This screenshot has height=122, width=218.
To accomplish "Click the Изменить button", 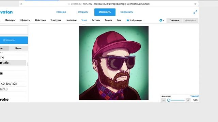I will 105,12.
